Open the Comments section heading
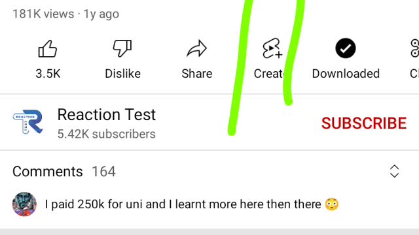Viewport: 419px width, 235px height. pos(48,171)
